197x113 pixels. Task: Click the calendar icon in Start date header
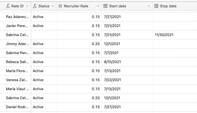tap(105, 6)
